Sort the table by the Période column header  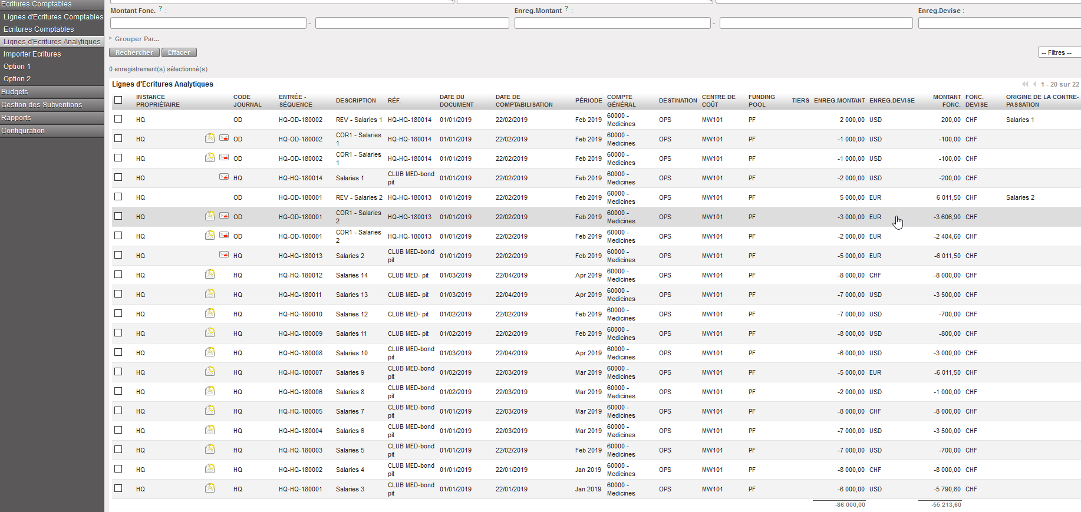pos(588,101)
